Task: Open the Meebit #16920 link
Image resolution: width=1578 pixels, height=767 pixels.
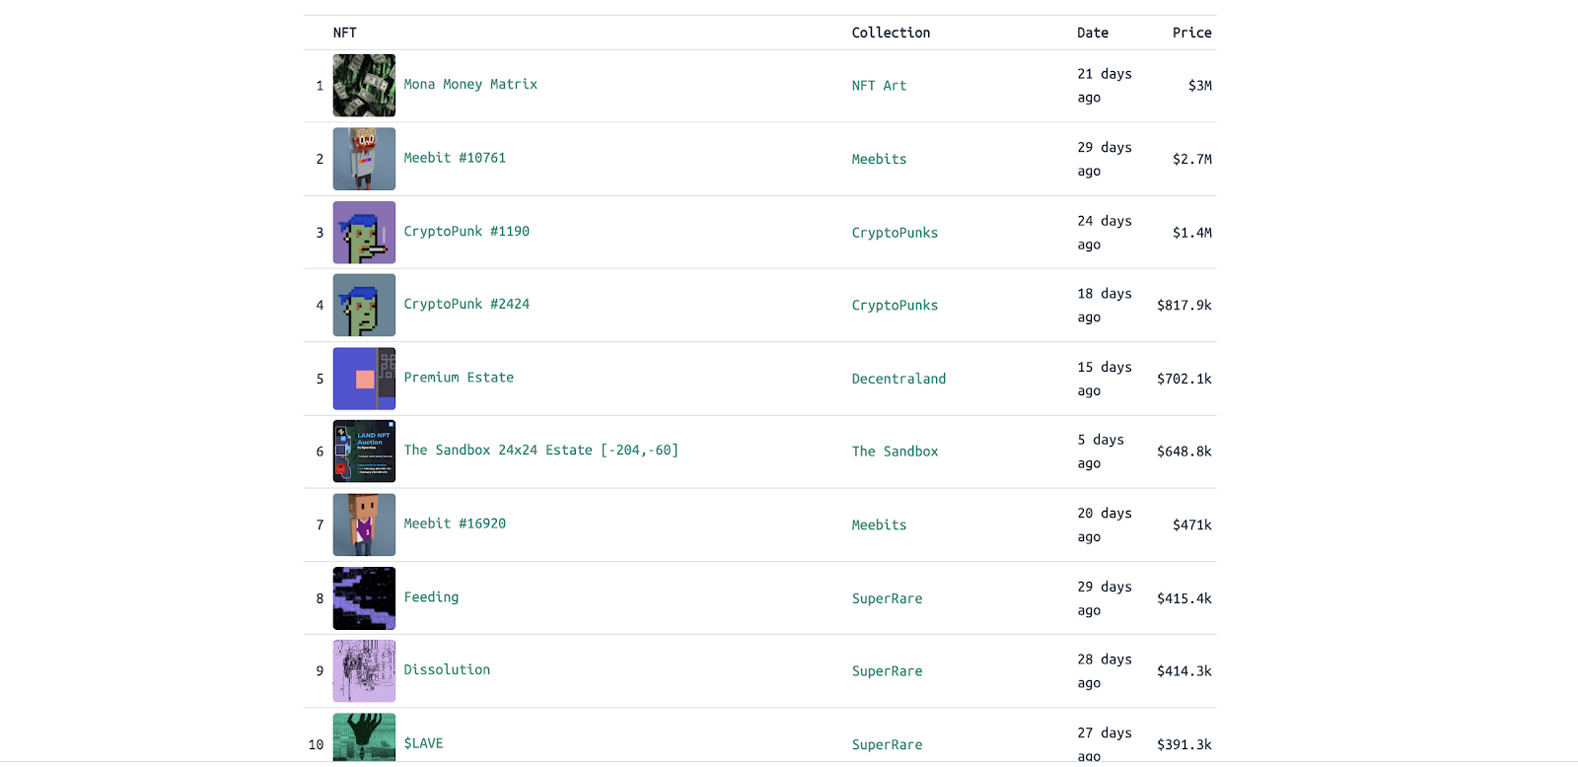Action: coord(455,523)
